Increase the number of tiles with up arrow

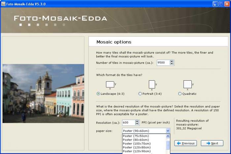(x=172, y=61)
